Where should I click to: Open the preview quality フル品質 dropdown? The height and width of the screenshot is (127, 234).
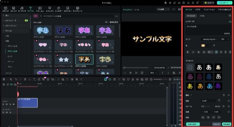pos(163,9)
